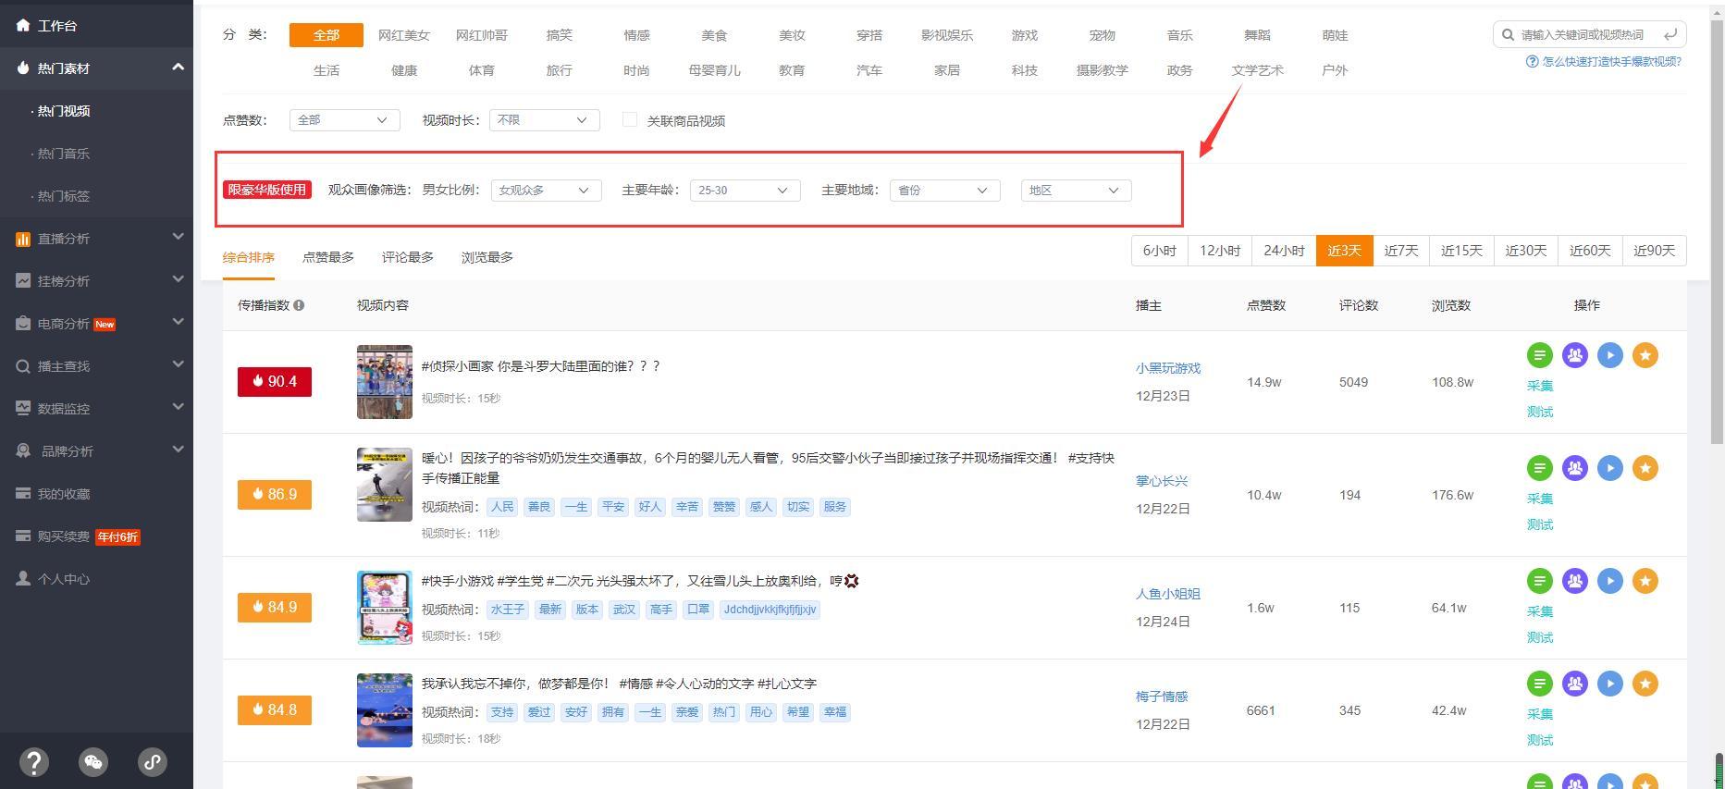Image resolution: width=1725 pixels, height=789 pixels.
Task: Select the 近7天 time range tab
Action: (x=1400, y=251)
